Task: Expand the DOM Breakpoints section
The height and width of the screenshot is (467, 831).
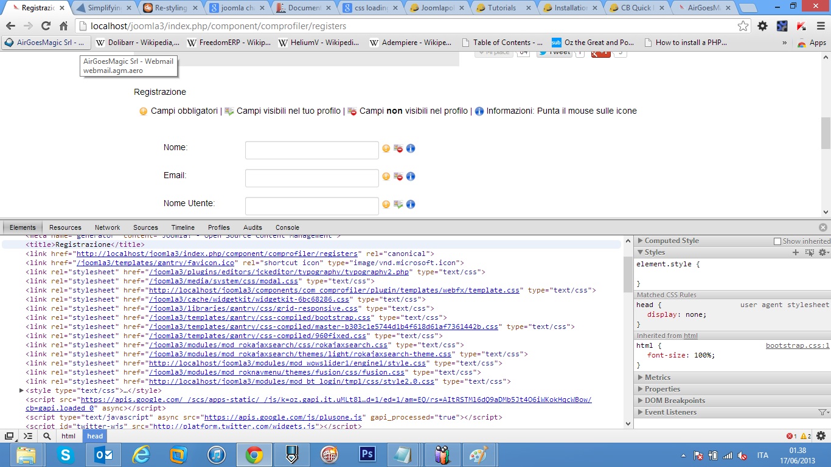Action: pos(640,401)
